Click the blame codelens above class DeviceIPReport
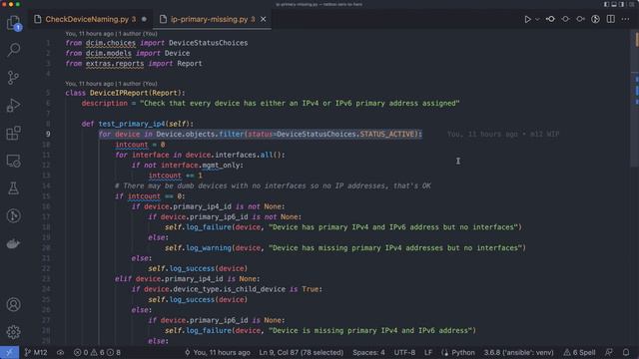Screen dimensions: 639x359 [111, 84]
